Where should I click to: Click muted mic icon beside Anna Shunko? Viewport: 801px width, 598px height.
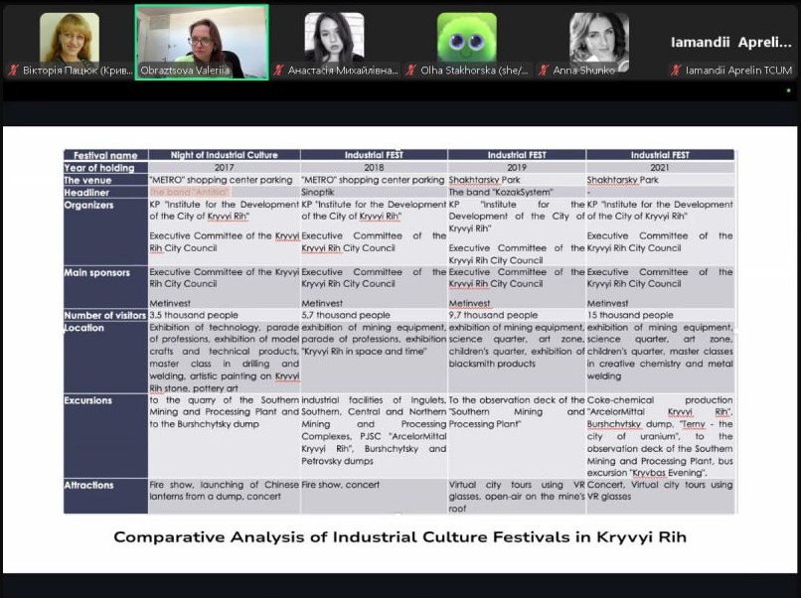point(544,71)
